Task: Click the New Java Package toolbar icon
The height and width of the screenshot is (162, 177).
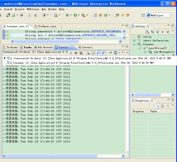Action: [100, 15]
